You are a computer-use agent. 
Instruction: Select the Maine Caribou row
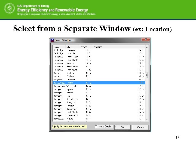[x=99, y=73]
